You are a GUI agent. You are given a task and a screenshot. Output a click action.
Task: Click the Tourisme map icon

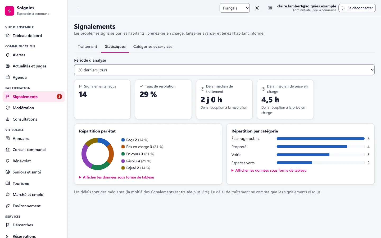pyautogui.click(x=8, y=184)
